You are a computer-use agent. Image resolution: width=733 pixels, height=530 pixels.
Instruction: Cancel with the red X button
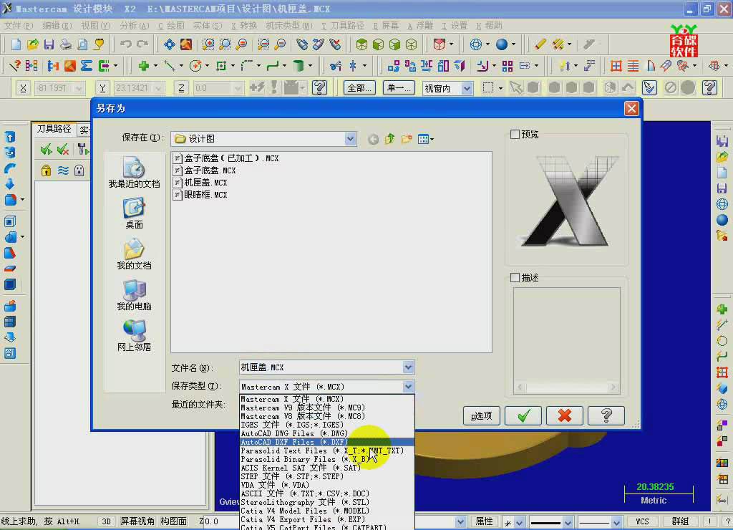565,415
